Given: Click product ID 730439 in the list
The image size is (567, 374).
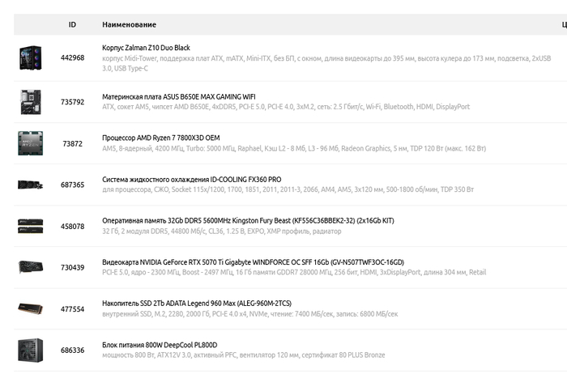Looking at the screenshot, I should pos(72,267).
